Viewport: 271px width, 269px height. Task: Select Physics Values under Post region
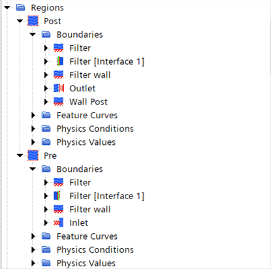click(x=86, y=142)
